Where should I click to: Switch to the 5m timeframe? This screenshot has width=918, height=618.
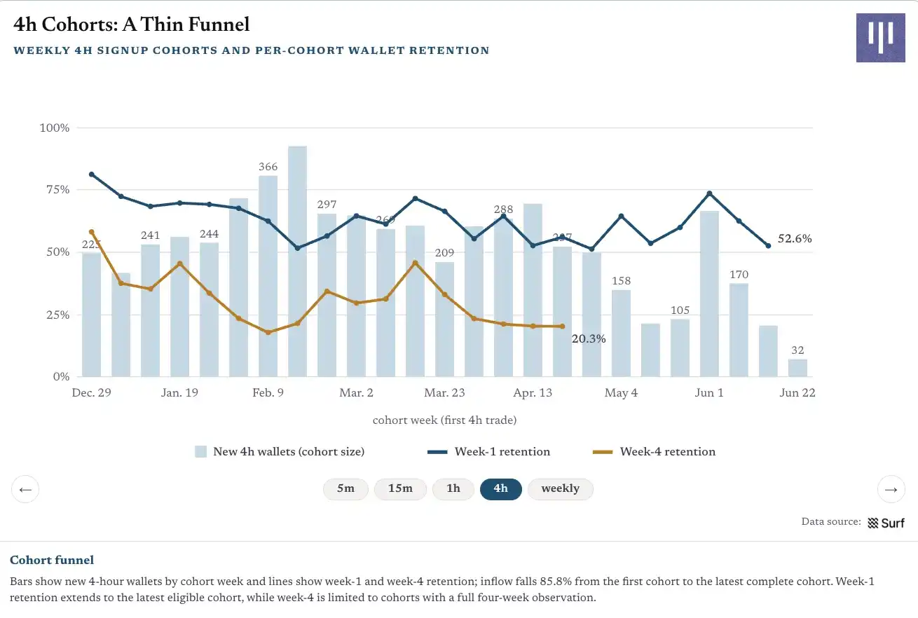(345, 489)
